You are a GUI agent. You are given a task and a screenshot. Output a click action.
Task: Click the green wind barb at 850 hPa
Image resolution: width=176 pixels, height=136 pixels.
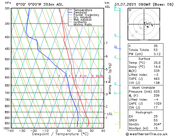tap(117, 112)
